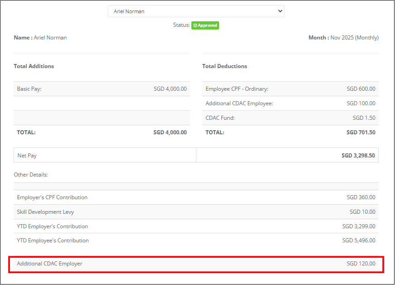
Task: Click the green Approved status badge
Action: pyautogui.click(x=205, y=25)
